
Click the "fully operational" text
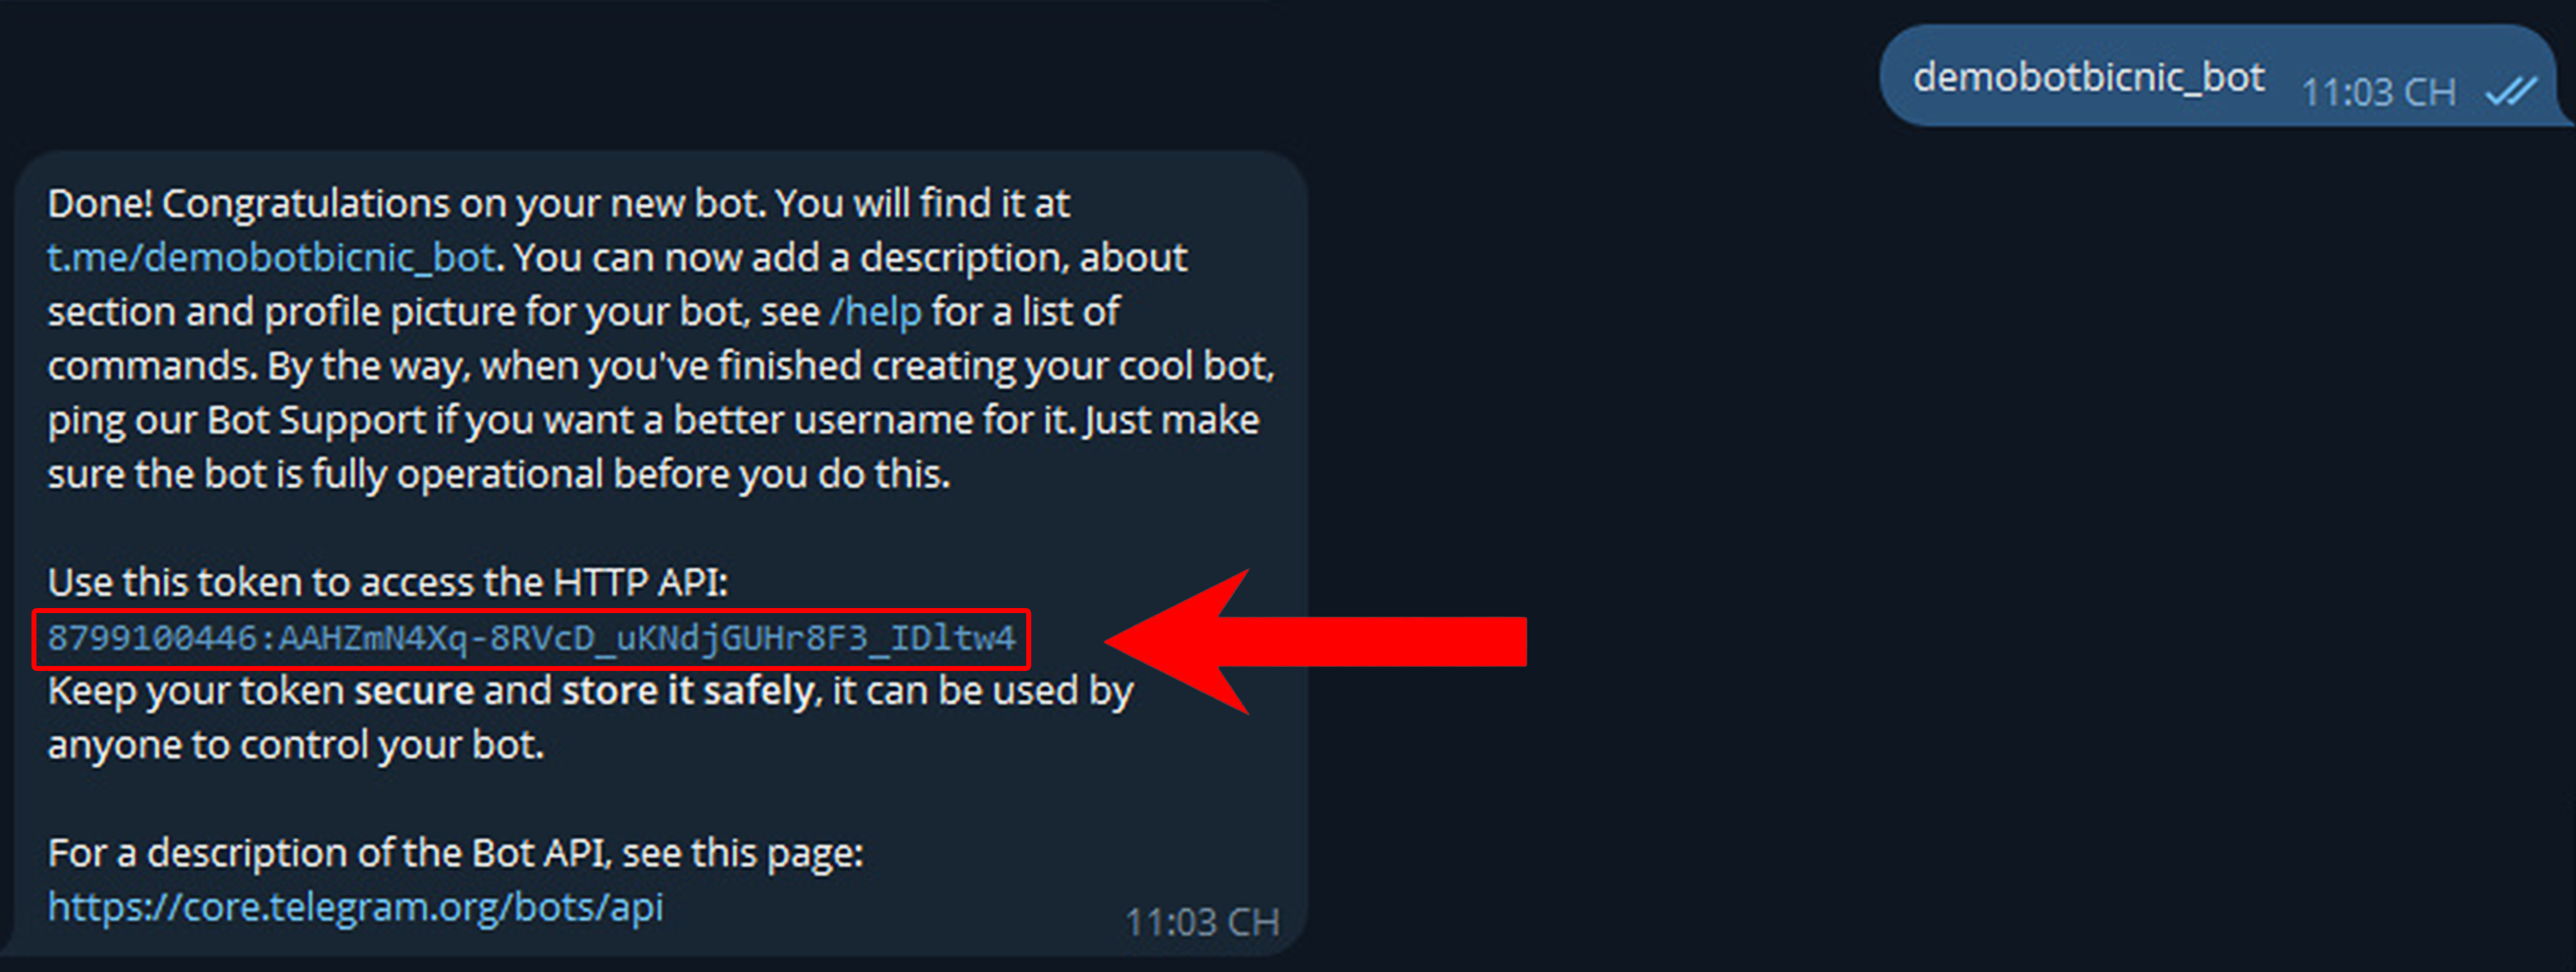coord(457,474)
